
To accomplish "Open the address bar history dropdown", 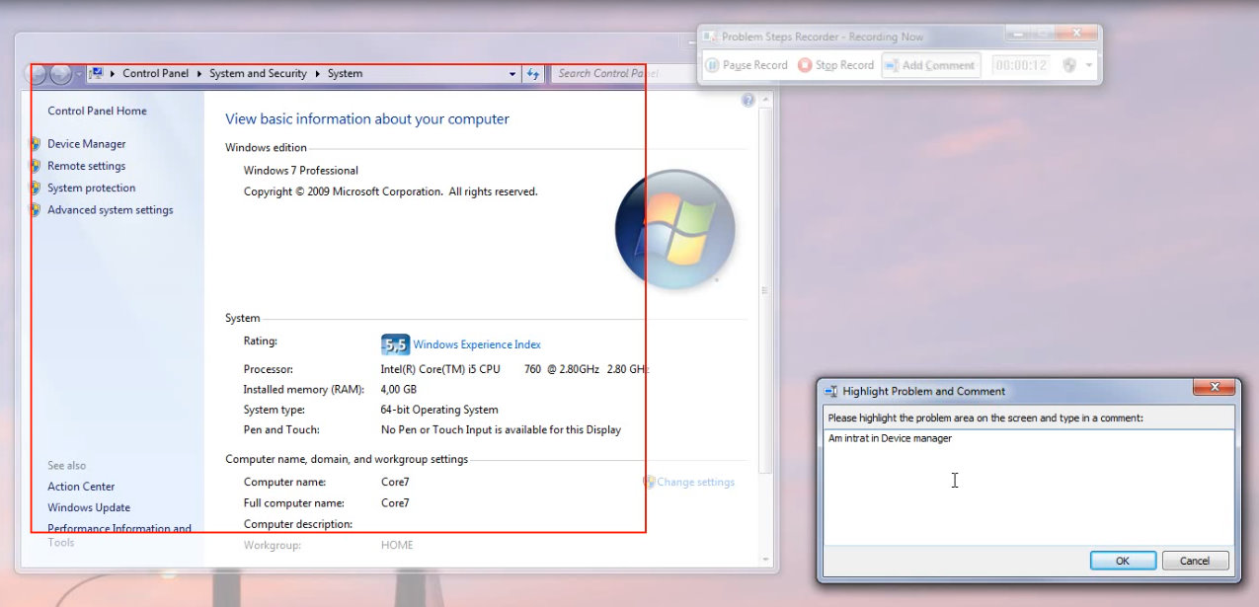I will tap(511, 74).
